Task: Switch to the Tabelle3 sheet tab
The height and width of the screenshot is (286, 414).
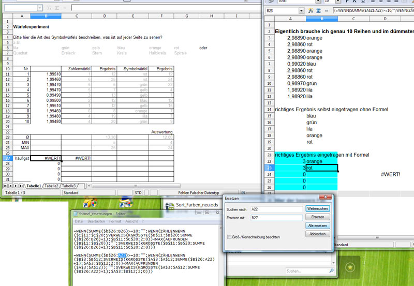Action: click(x=69, y=186)
